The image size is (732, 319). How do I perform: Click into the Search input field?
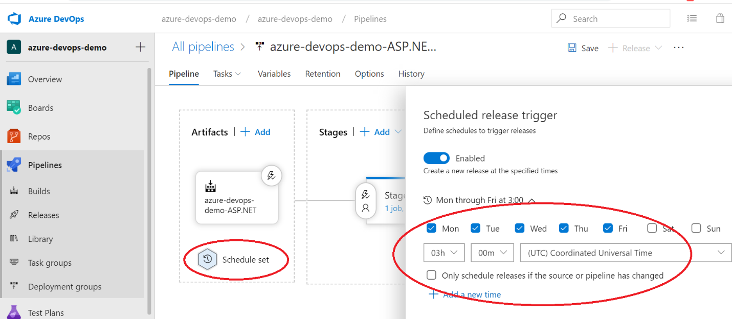click(616, 19)
